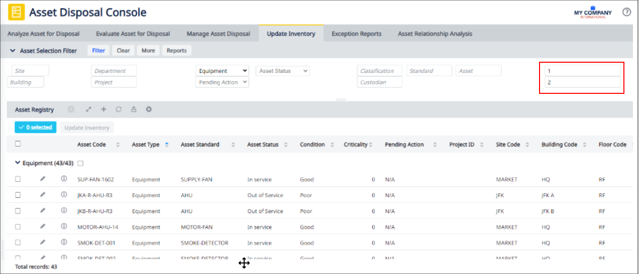Check the box for MOTOR-AHU-14 row
Viewport: 643px width, 274px height.
[x=18, y=227]
